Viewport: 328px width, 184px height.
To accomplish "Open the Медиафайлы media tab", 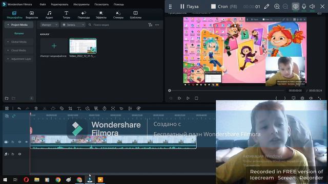I will [14, 15].
